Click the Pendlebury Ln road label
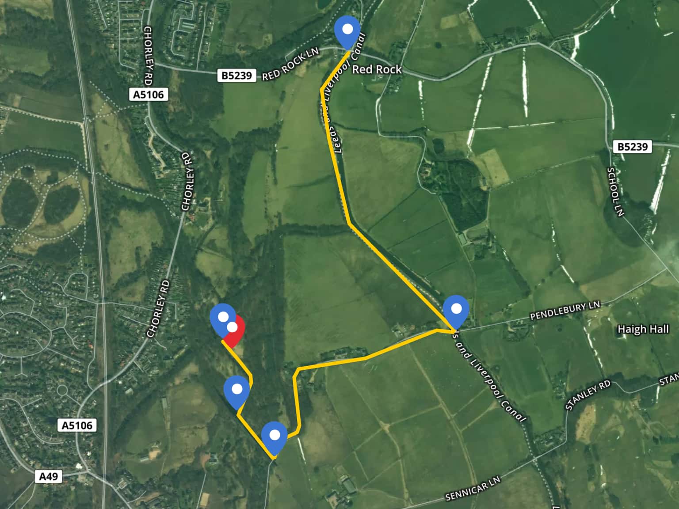 (x=565, y=311)
